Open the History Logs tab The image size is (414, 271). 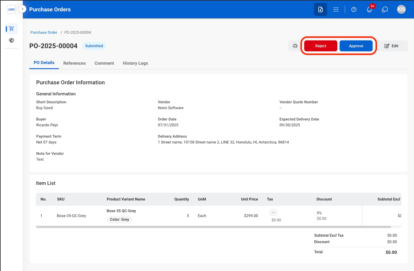[135, 63]
